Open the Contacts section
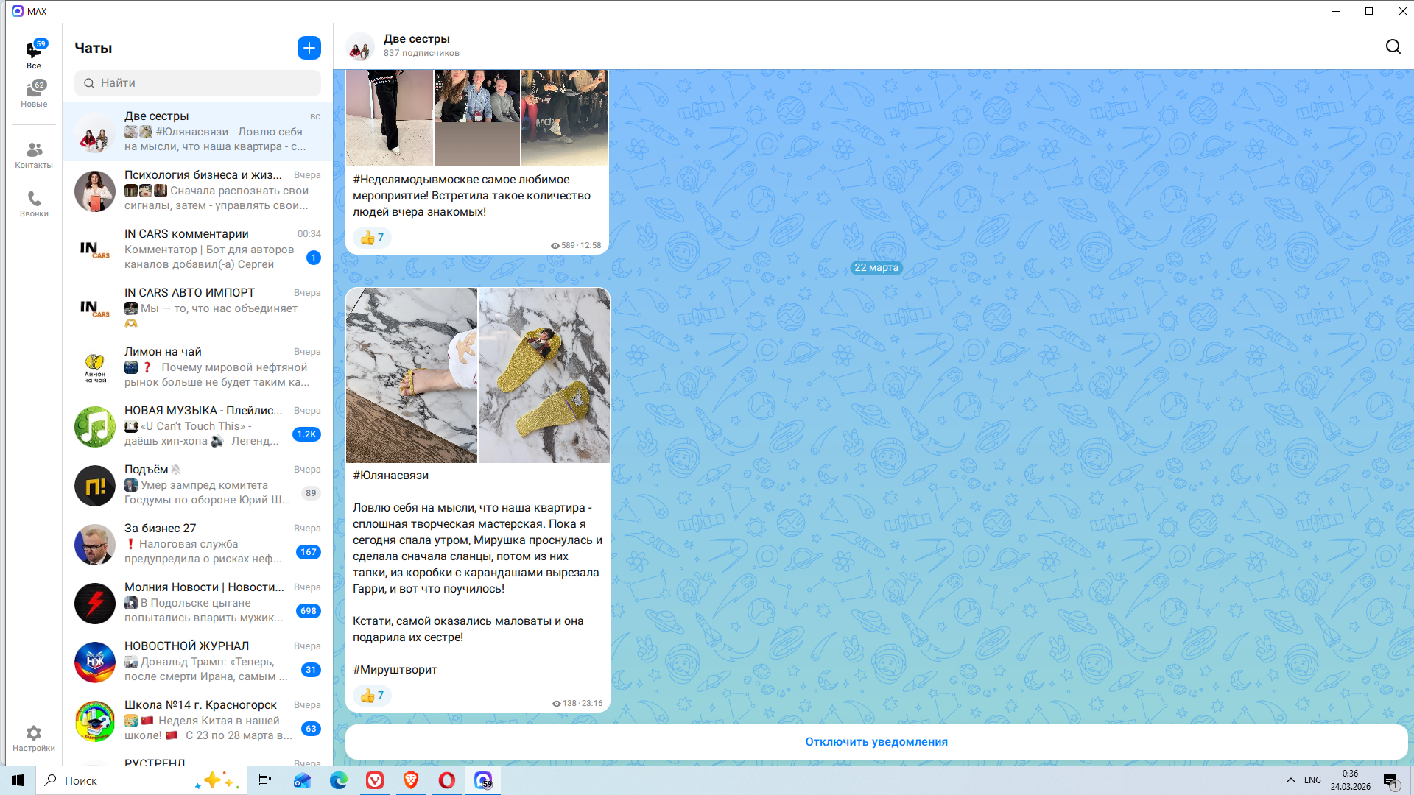The height and width of the screenshot is (795, 1414). tap(34, 155)
